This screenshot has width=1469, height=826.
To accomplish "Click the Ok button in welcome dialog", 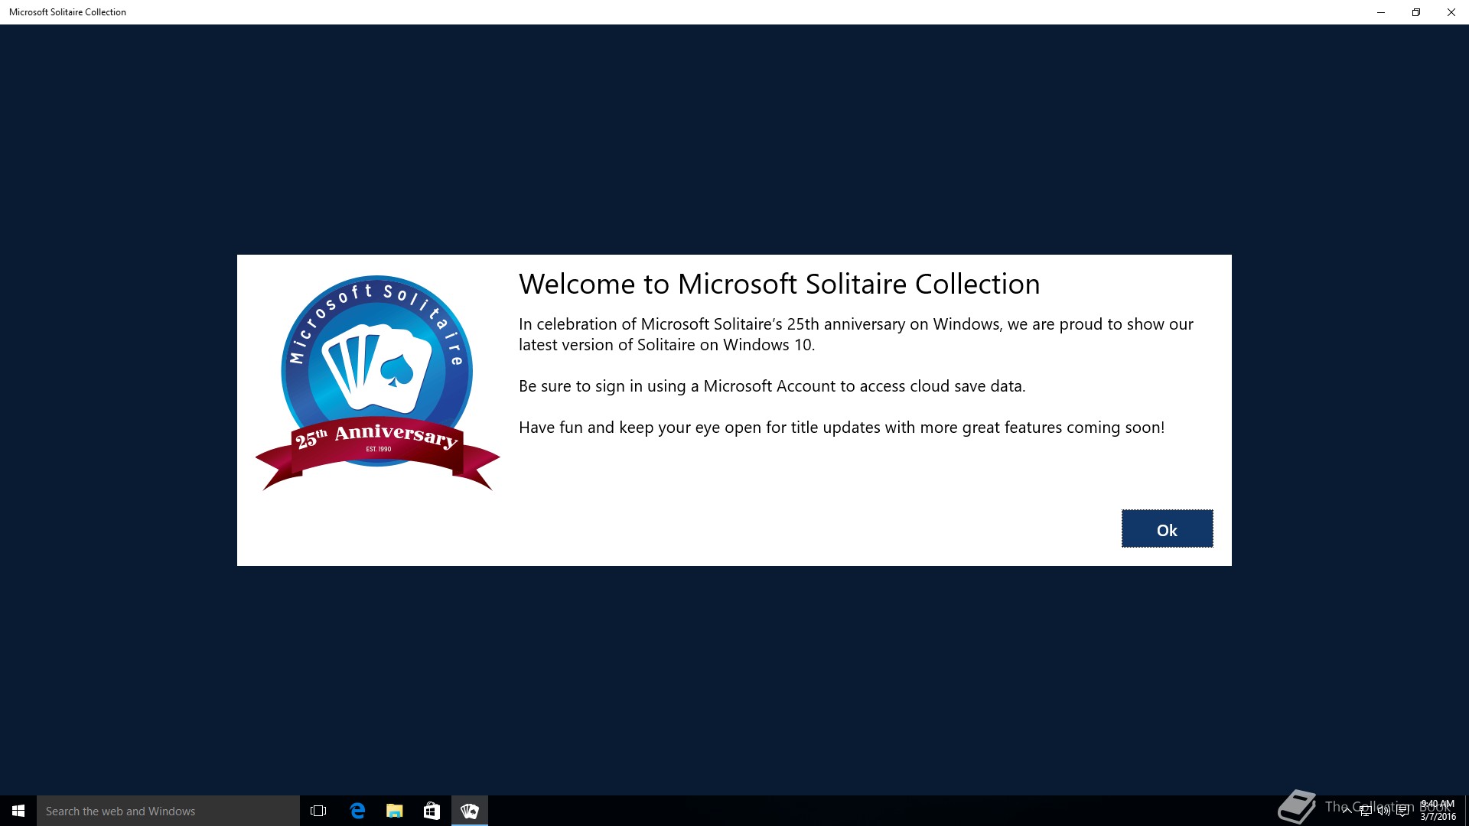I will click(1167, 528).
